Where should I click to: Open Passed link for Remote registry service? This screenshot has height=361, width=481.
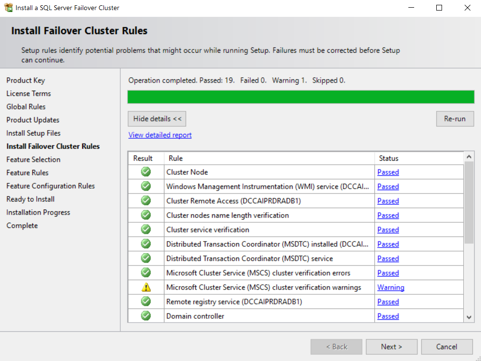(x=388, y=301)
